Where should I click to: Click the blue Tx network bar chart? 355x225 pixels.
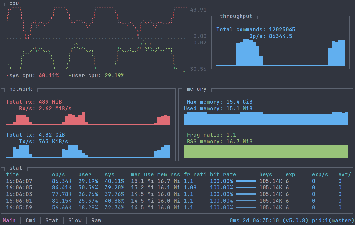coord(88,151)
